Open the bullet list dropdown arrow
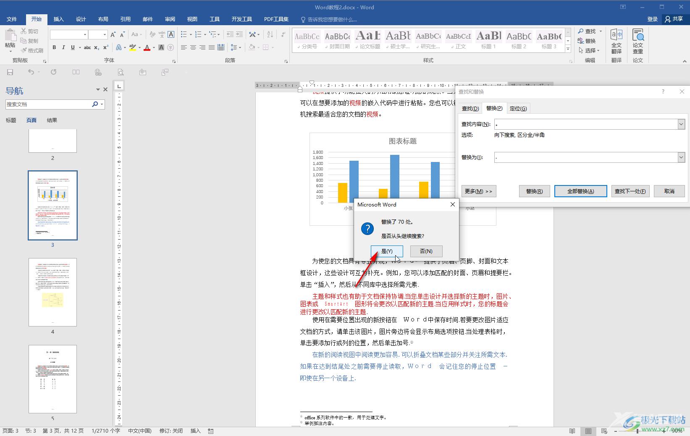Image resolution: width=690 pixels, height=436 pixels. tap(191, 34)
